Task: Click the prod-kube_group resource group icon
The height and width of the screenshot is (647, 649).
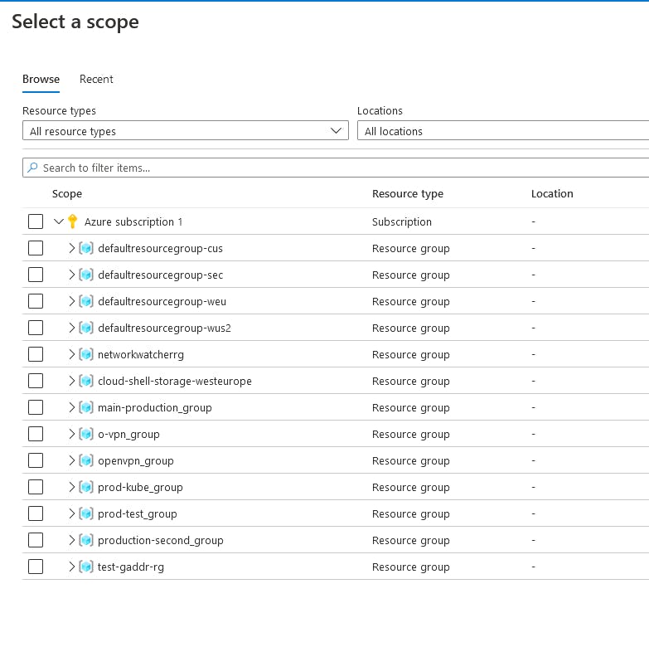Action: 86,487
